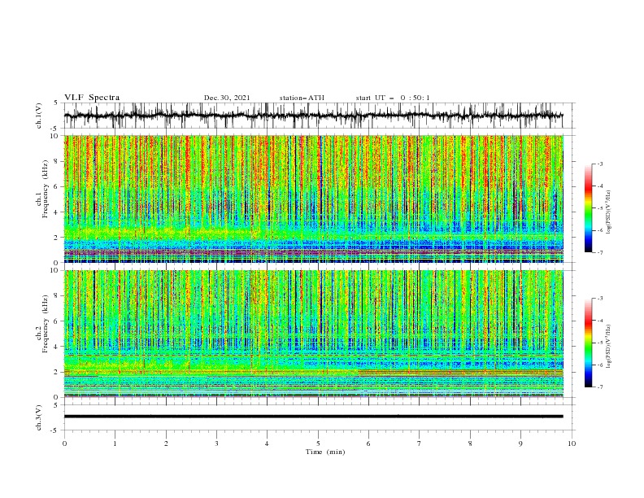
Task: Click the "5" tick on the ch.1(V) axis
Action: (56, 103)
